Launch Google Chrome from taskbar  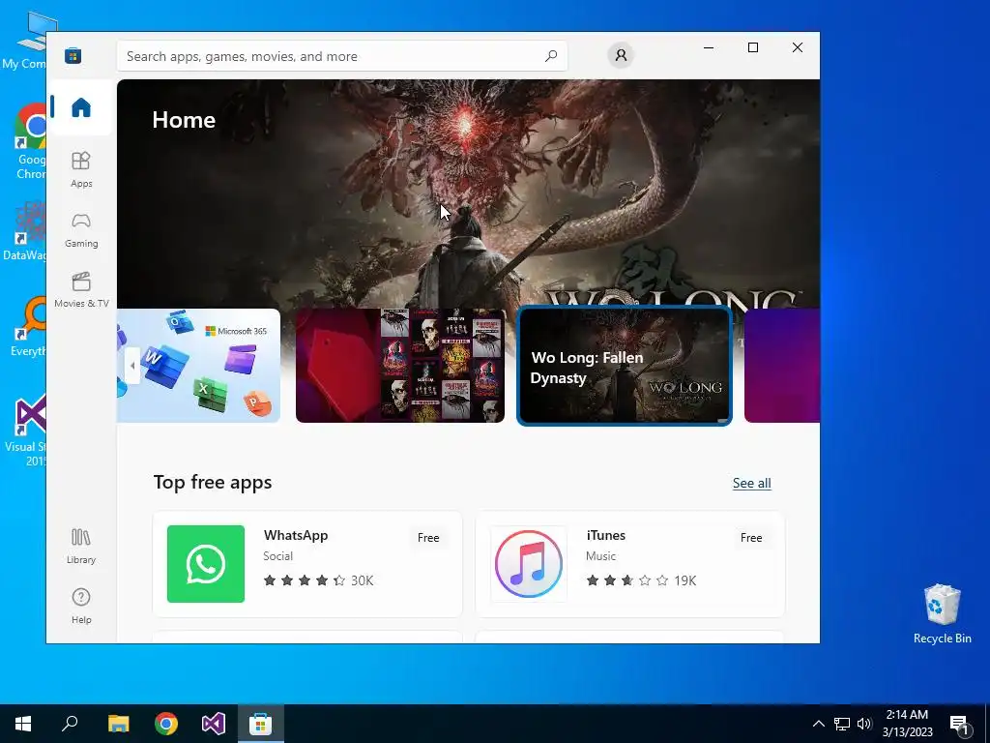point(166,724)
